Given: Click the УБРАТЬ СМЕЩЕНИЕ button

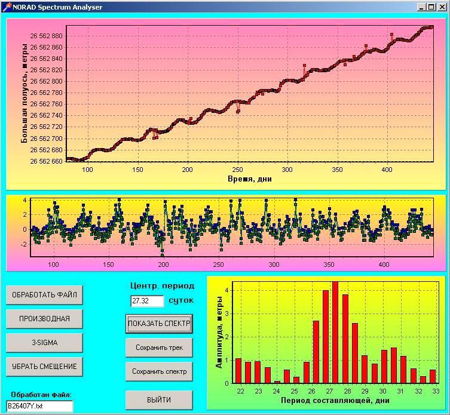Looking at the screenshot, I should point(44,366).
